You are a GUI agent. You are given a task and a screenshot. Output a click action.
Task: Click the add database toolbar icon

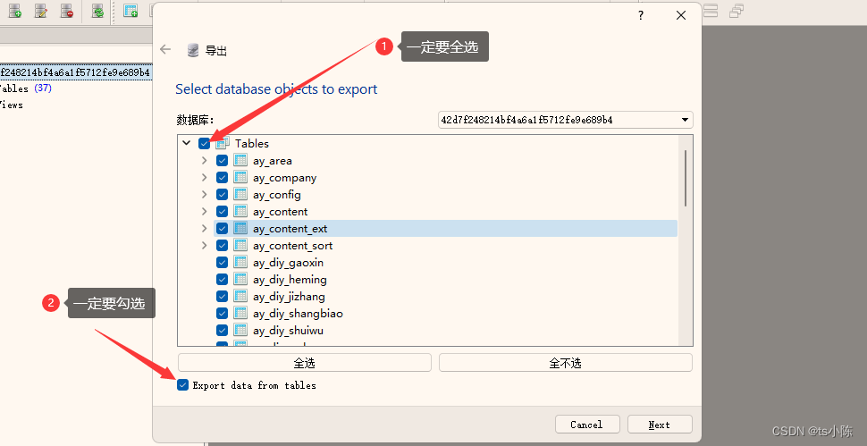[x=15, y=11]
